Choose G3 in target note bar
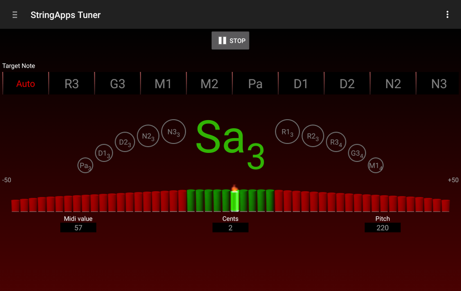The image size is (461, 291). point(118,84)
